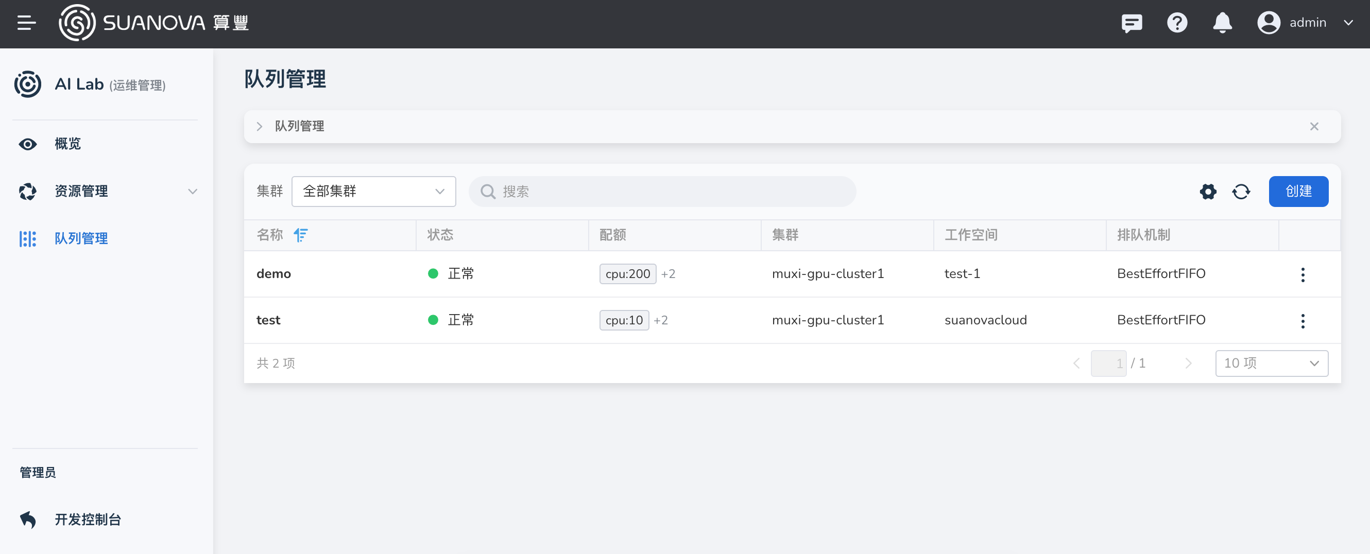Open the test queue
Viewport: 1370px width, 554px height.
268,320
